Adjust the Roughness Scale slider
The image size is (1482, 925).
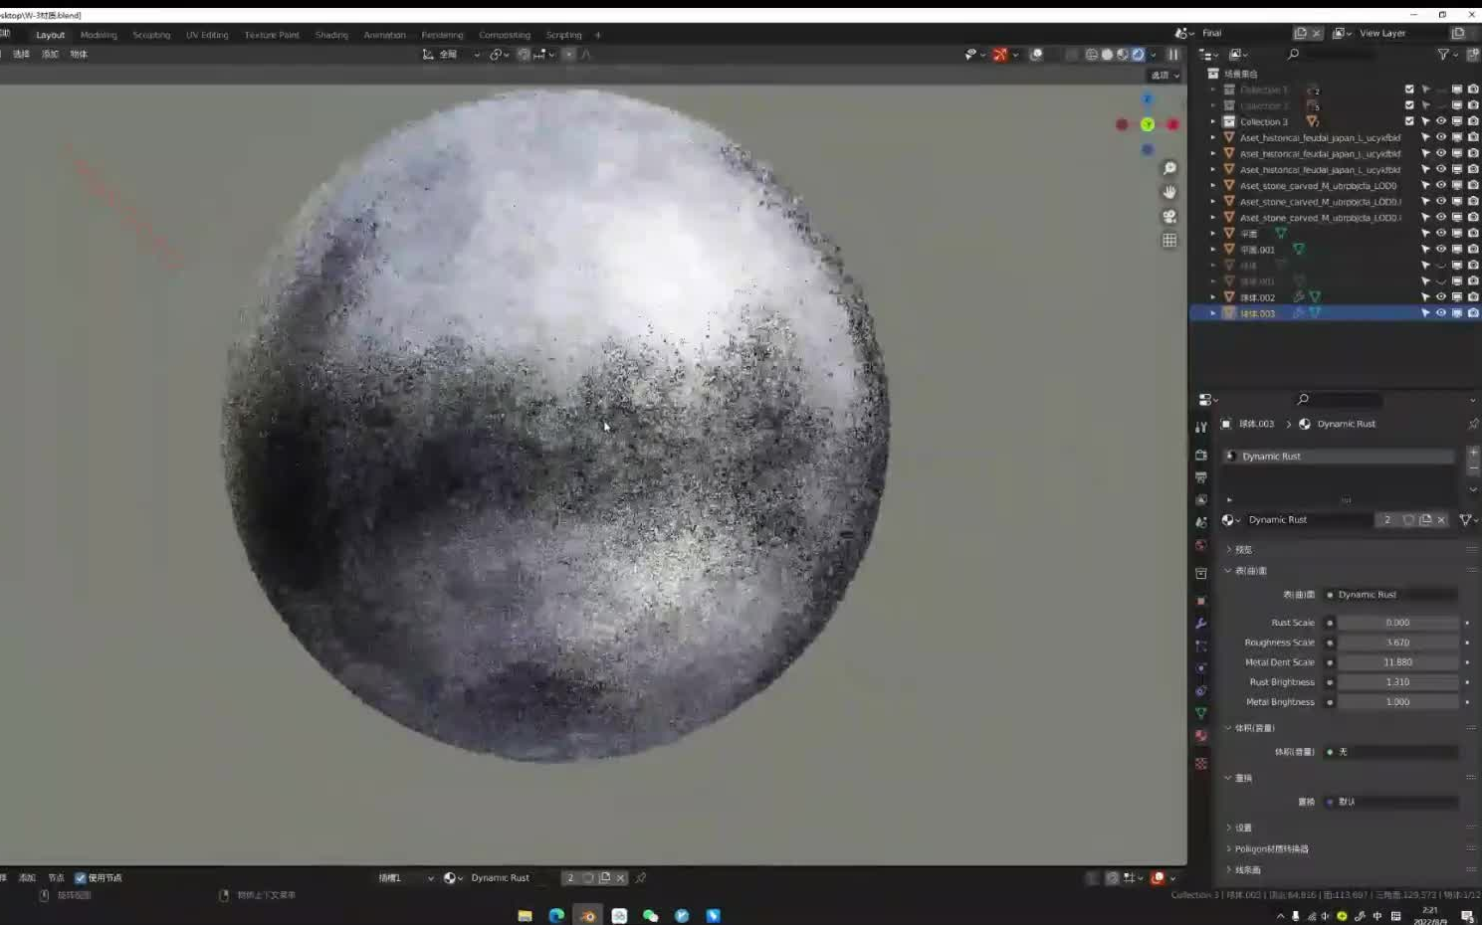point(1397,642)
